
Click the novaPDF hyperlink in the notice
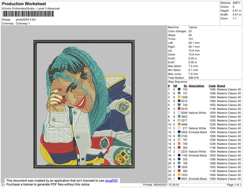point(110,180)
